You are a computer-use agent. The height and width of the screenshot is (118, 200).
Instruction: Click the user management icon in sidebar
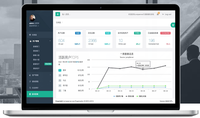(x=30, y=41)
